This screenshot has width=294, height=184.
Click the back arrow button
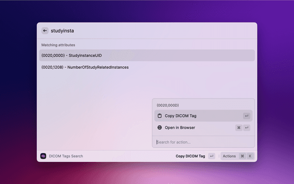pyautogui.click(x=45, y=31)
